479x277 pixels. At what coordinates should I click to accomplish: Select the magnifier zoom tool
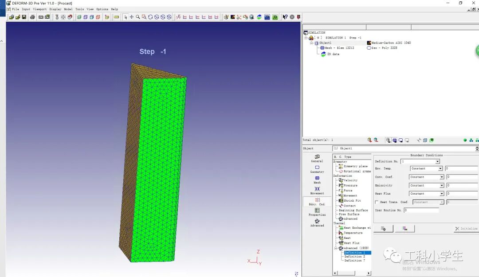[x=138, y=17]
